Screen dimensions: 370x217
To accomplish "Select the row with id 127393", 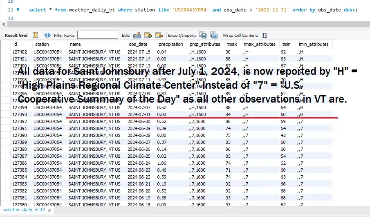I will pos(20,114).
